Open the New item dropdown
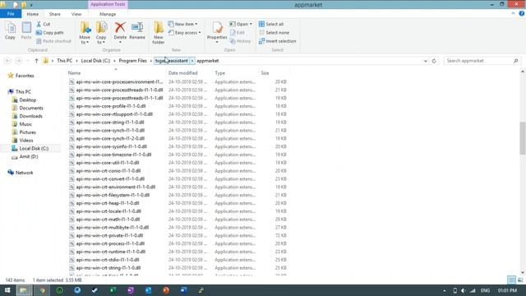The height and width of the screenshot is (296, 526). pyautogui.click(x=182, y=24)
